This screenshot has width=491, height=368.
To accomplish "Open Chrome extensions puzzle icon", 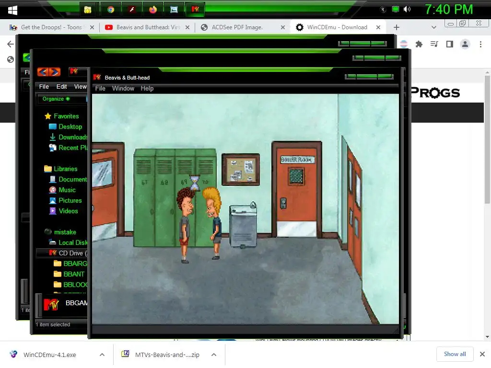I will click(419, 44).
